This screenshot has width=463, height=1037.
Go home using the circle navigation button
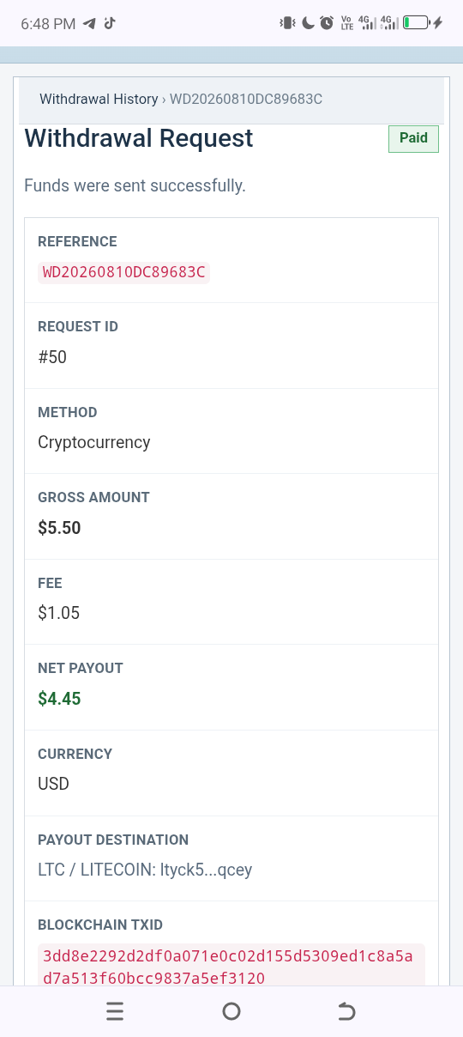231,1012
